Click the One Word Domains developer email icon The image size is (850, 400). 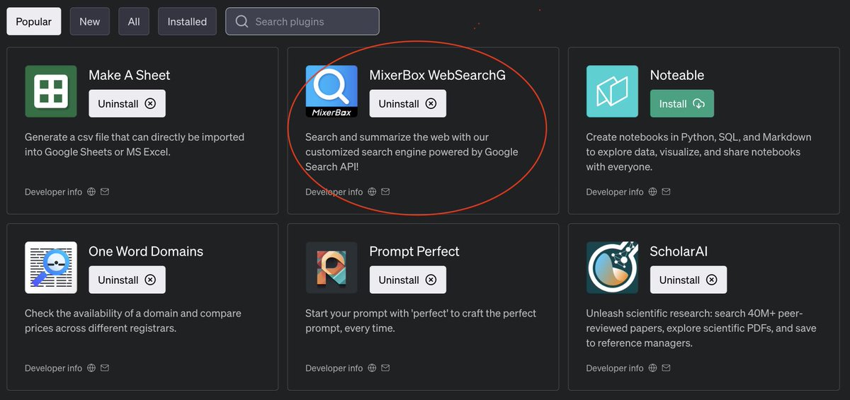[105, 368]
